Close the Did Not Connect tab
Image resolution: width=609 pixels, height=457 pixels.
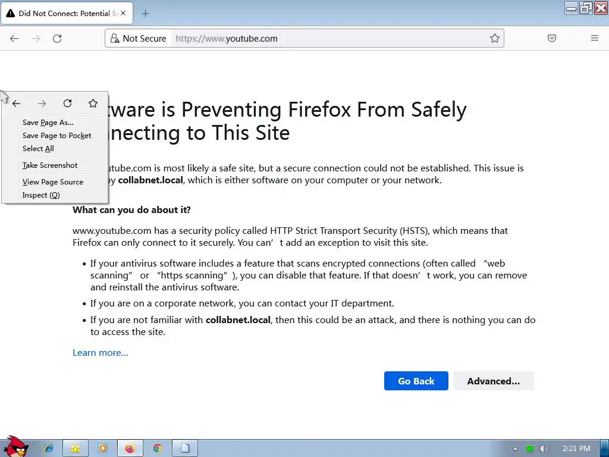(x=123, y=13)
